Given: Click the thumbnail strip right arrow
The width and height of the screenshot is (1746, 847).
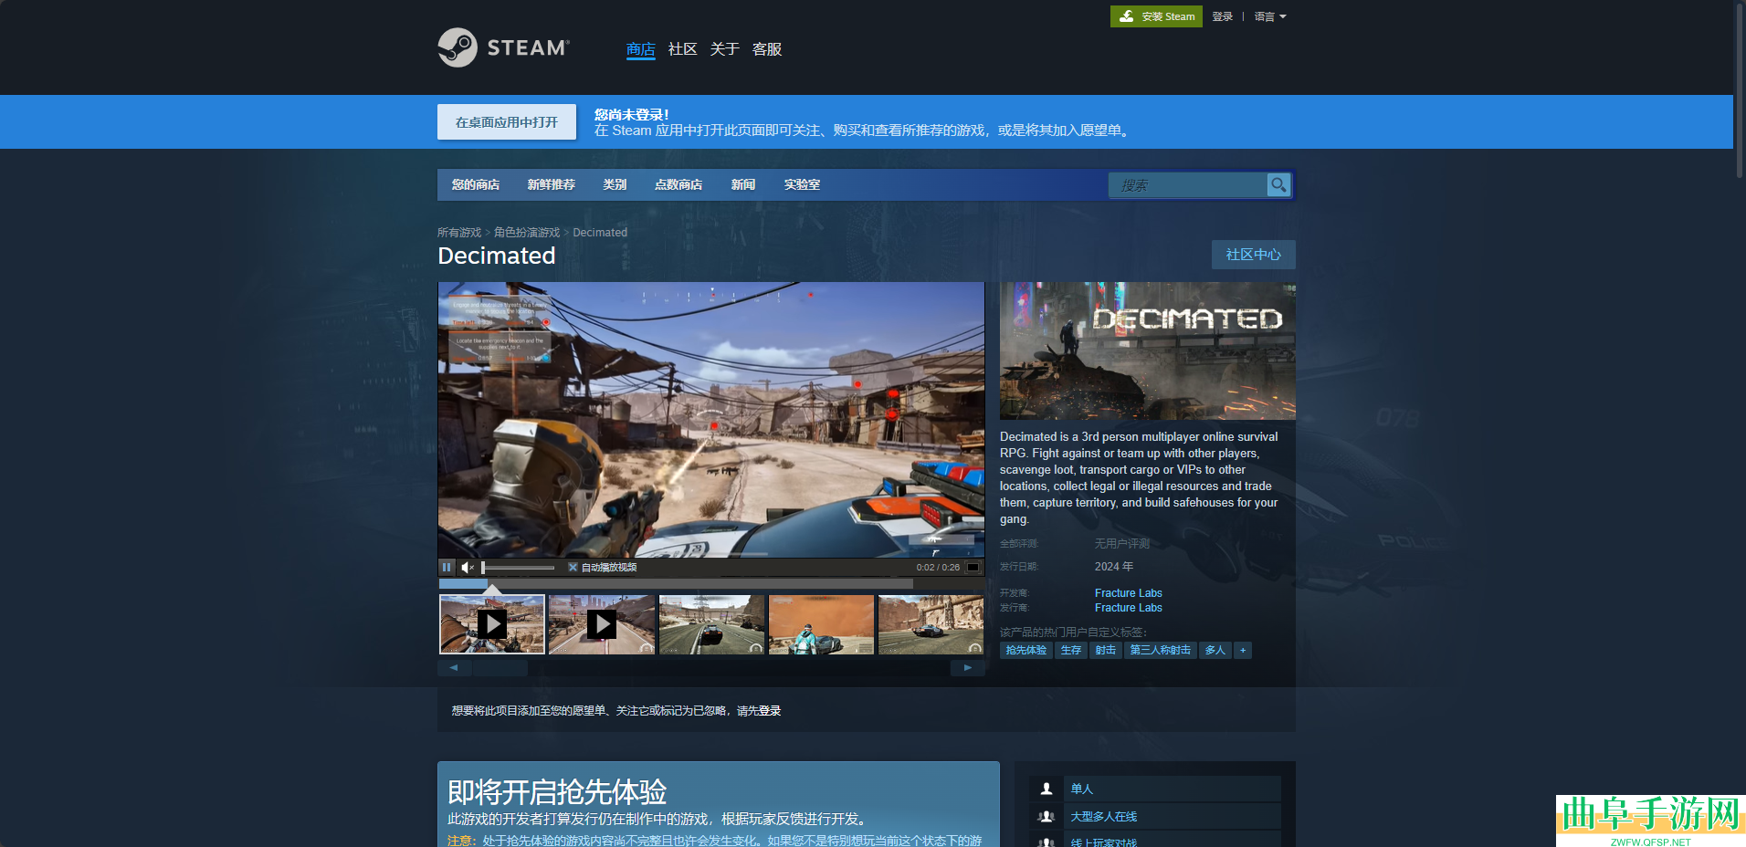Looking at the screenshot, I should point(968,668).
